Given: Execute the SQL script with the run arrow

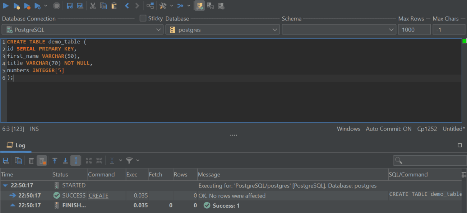Looking at the screenshot, I should 6,6.
